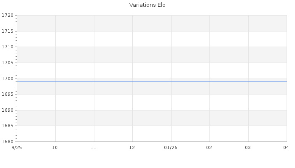The image size is (295, 168).
Task: Click month 11 on the x-axis
Action: (94, 147)
